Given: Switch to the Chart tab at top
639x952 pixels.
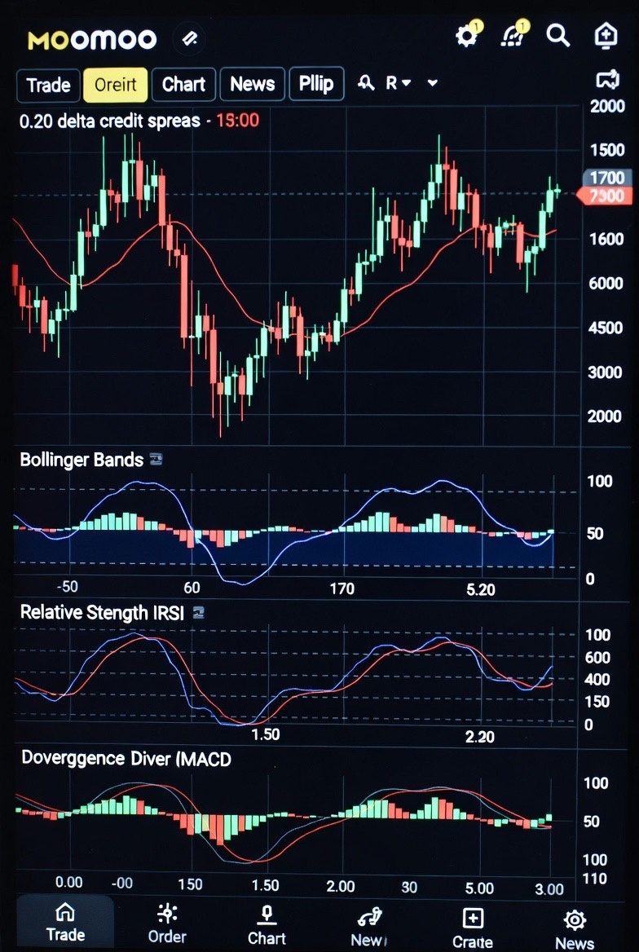Looking at the screenshot, I should coord(183,84).
